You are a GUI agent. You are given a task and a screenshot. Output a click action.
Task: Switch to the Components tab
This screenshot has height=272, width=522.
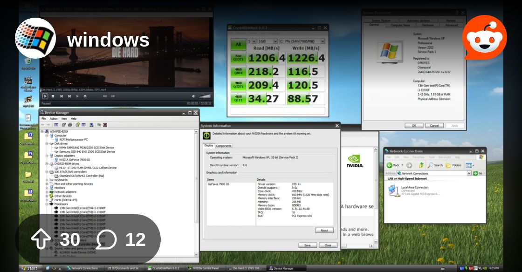(224, 146)
